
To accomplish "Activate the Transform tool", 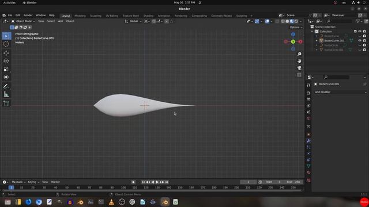I will pyautogui.click(x=6, y=77).
